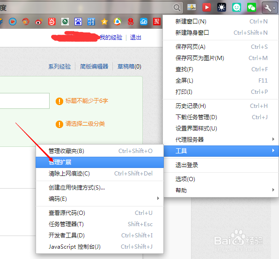
Task: Open the Dangdang red bookmark icon
Action: pyautogui.click(x=52, y=22)
